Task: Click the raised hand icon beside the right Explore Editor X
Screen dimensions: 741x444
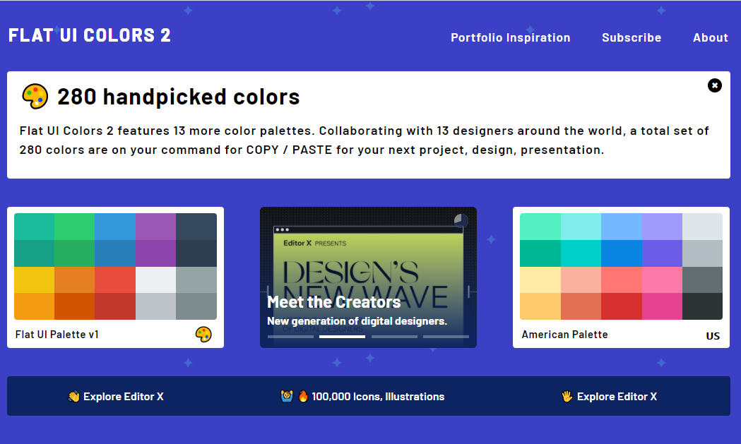Action: point(567,397)
